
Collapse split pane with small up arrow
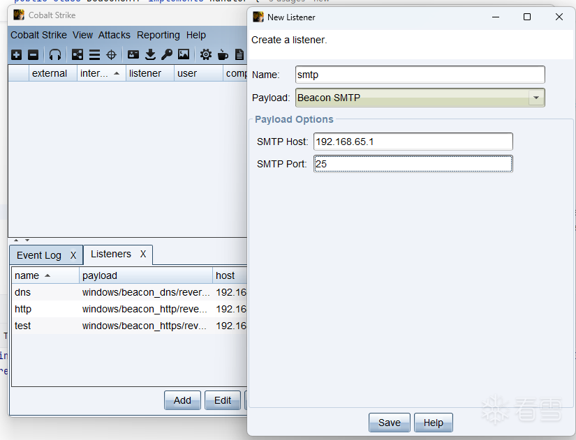(x=16, y=241)
